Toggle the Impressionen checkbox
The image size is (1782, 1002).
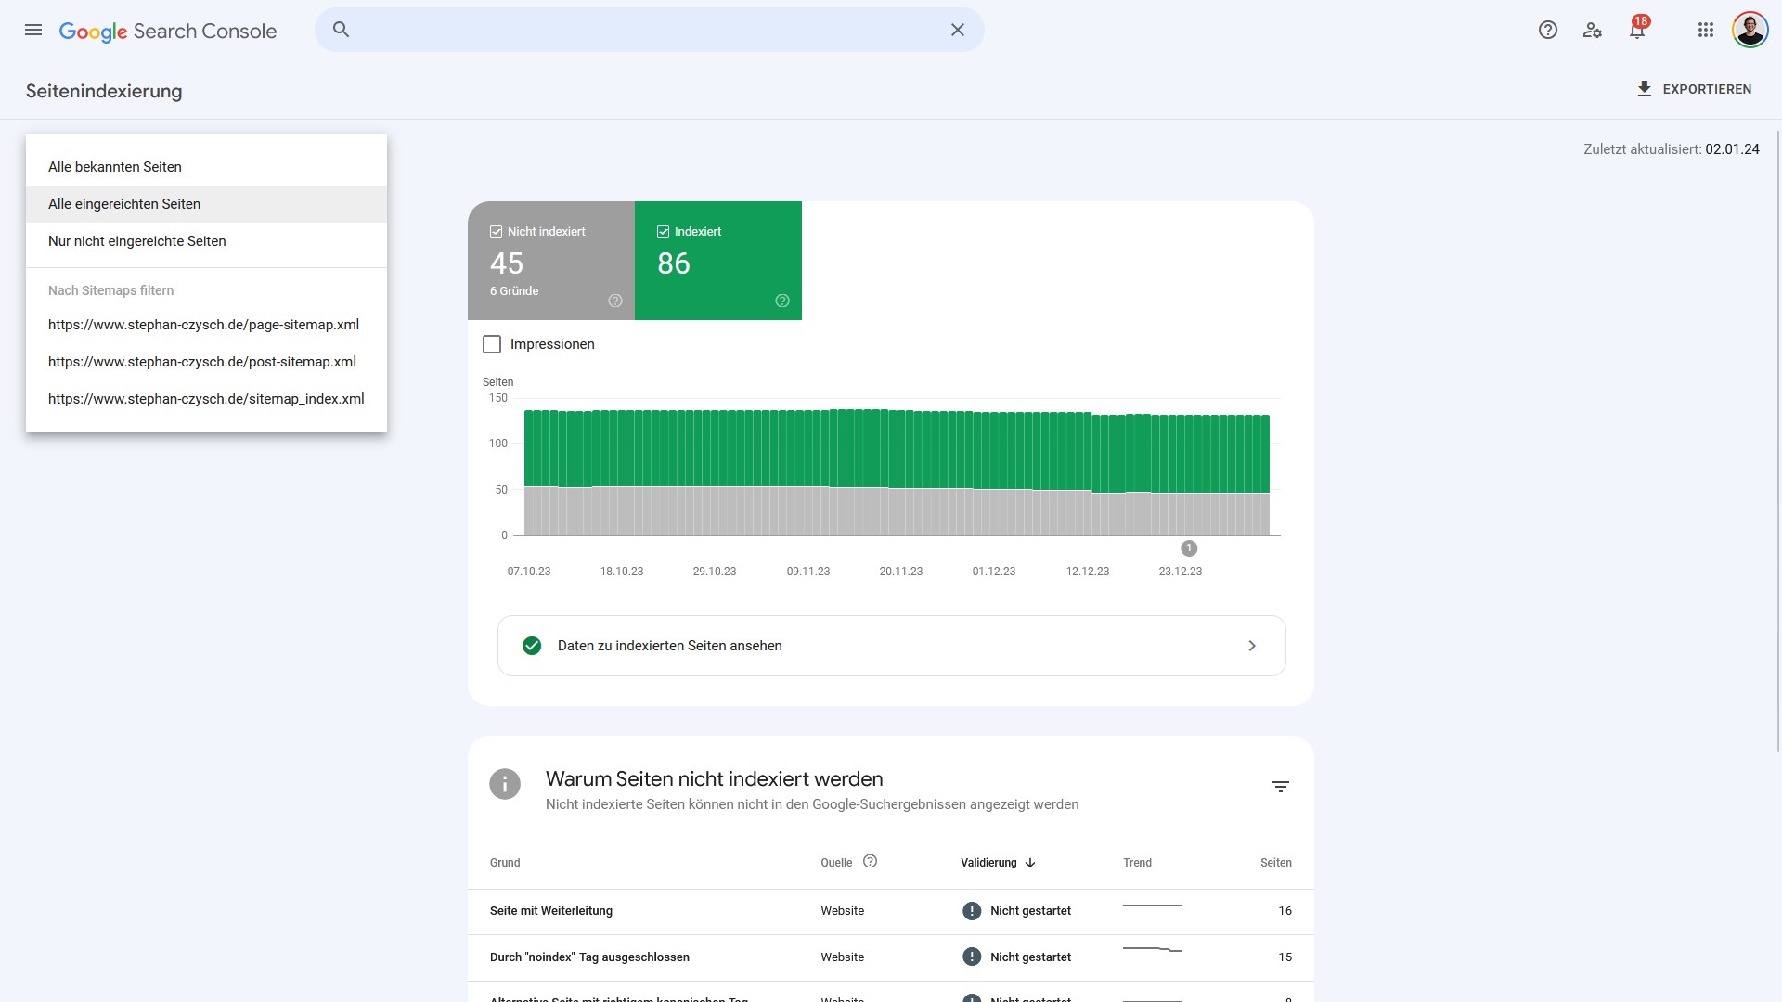click(491, 344)
